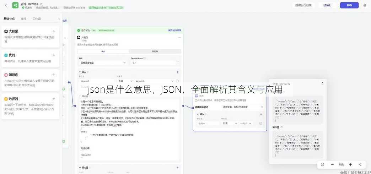Open the 云雀语言模型 model dropdown
The width and height of the screenshot is (371, 174).
103,63
